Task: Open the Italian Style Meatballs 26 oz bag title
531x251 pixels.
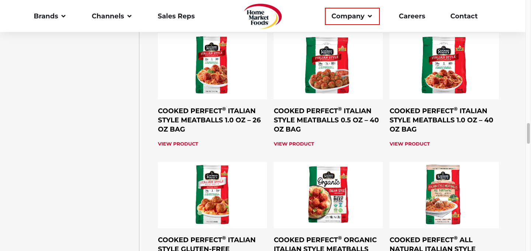Action: coord(209,120)
